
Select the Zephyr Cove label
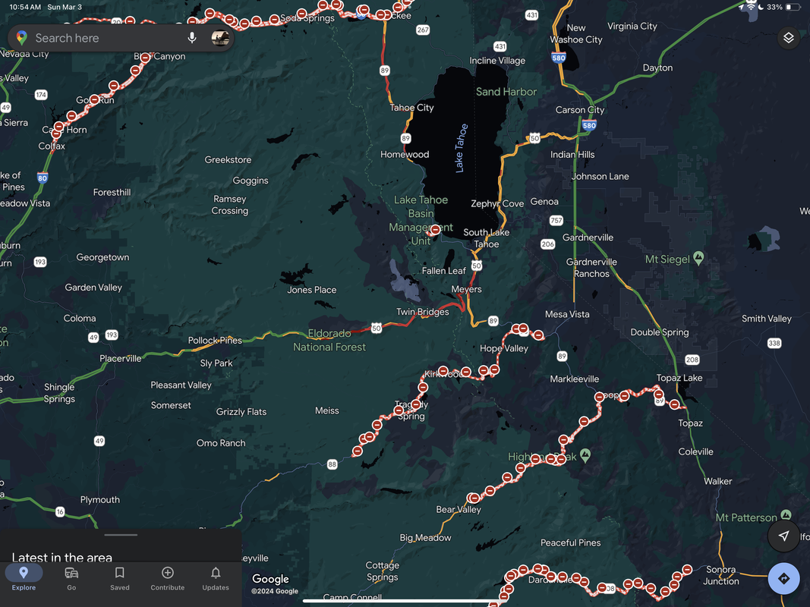click(x=497, y=203)
